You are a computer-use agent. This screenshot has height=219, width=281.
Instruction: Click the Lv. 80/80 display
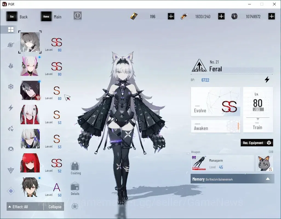(258, 105)
